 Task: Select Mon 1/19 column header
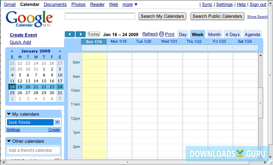(118, 42)
